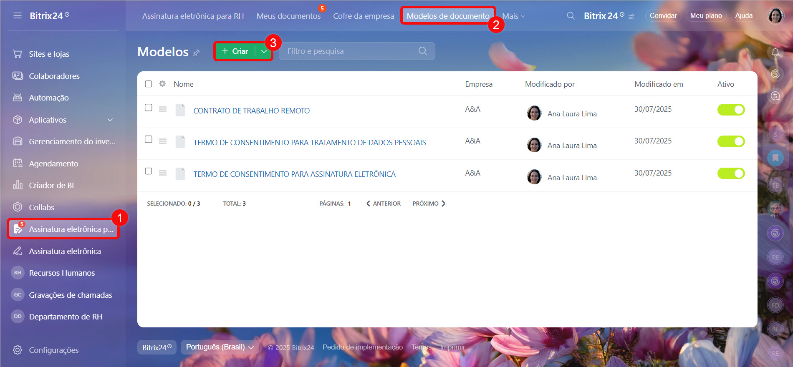The height and width of the screenshot is (367, 793).
Task: Click the settings sliders icon beside Bitrix24 title
Action: pyautogui.click(x=632, y=17)
